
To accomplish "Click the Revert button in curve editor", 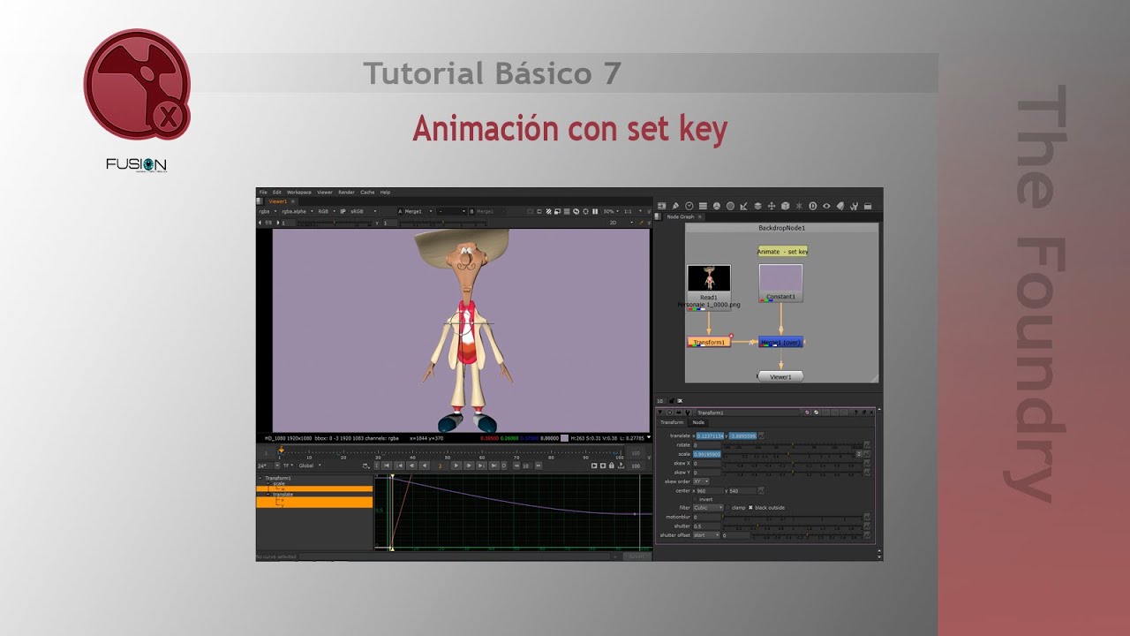I will pyautogui.click(x=636, y=556).
